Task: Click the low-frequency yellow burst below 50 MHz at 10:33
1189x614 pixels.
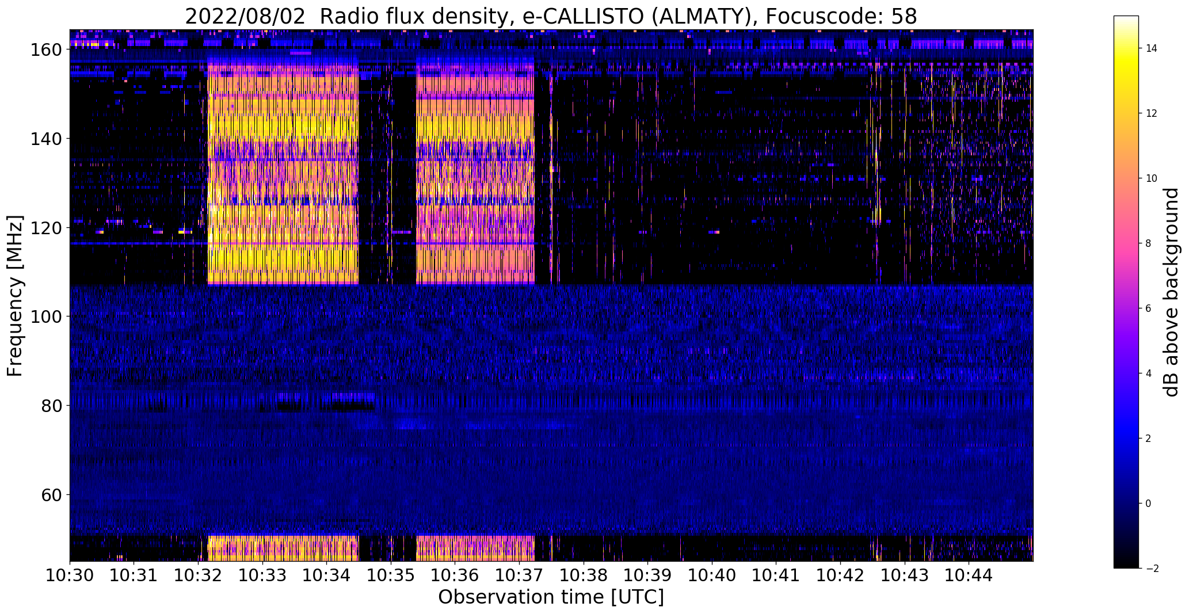Action: [283, 548]
